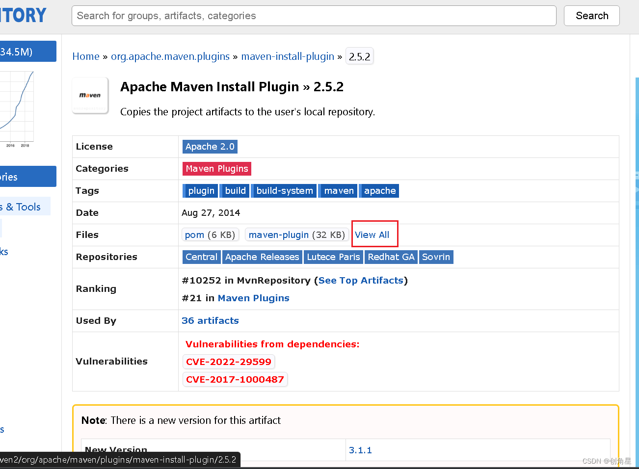Select the 2.5.2 version breadcrumb
Image resolution: width=639 pixels, height=469 pixels.
pos(360,56)
